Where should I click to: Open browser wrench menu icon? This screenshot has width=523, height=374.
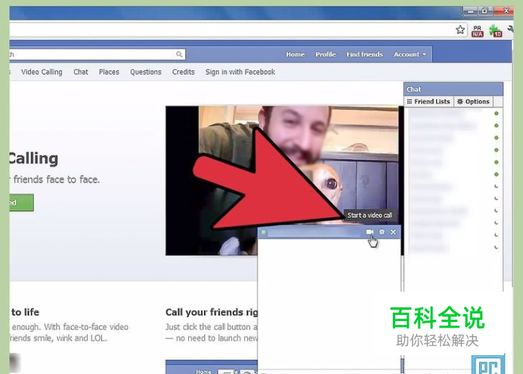point(510,30)
